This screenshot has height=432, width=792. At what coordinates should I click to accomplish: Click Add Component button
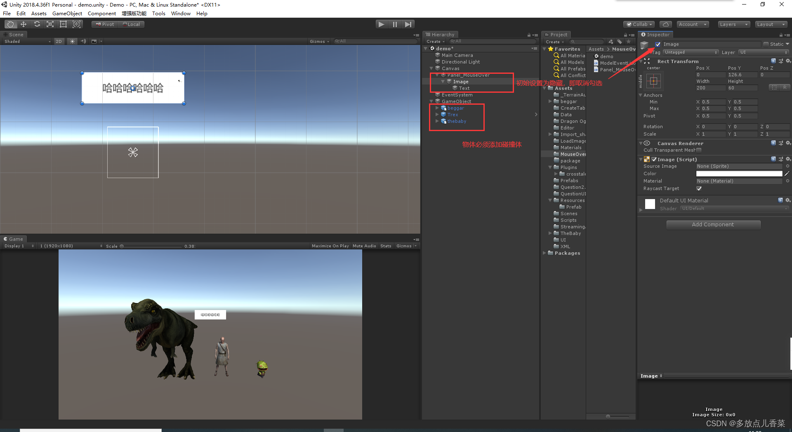713,225
